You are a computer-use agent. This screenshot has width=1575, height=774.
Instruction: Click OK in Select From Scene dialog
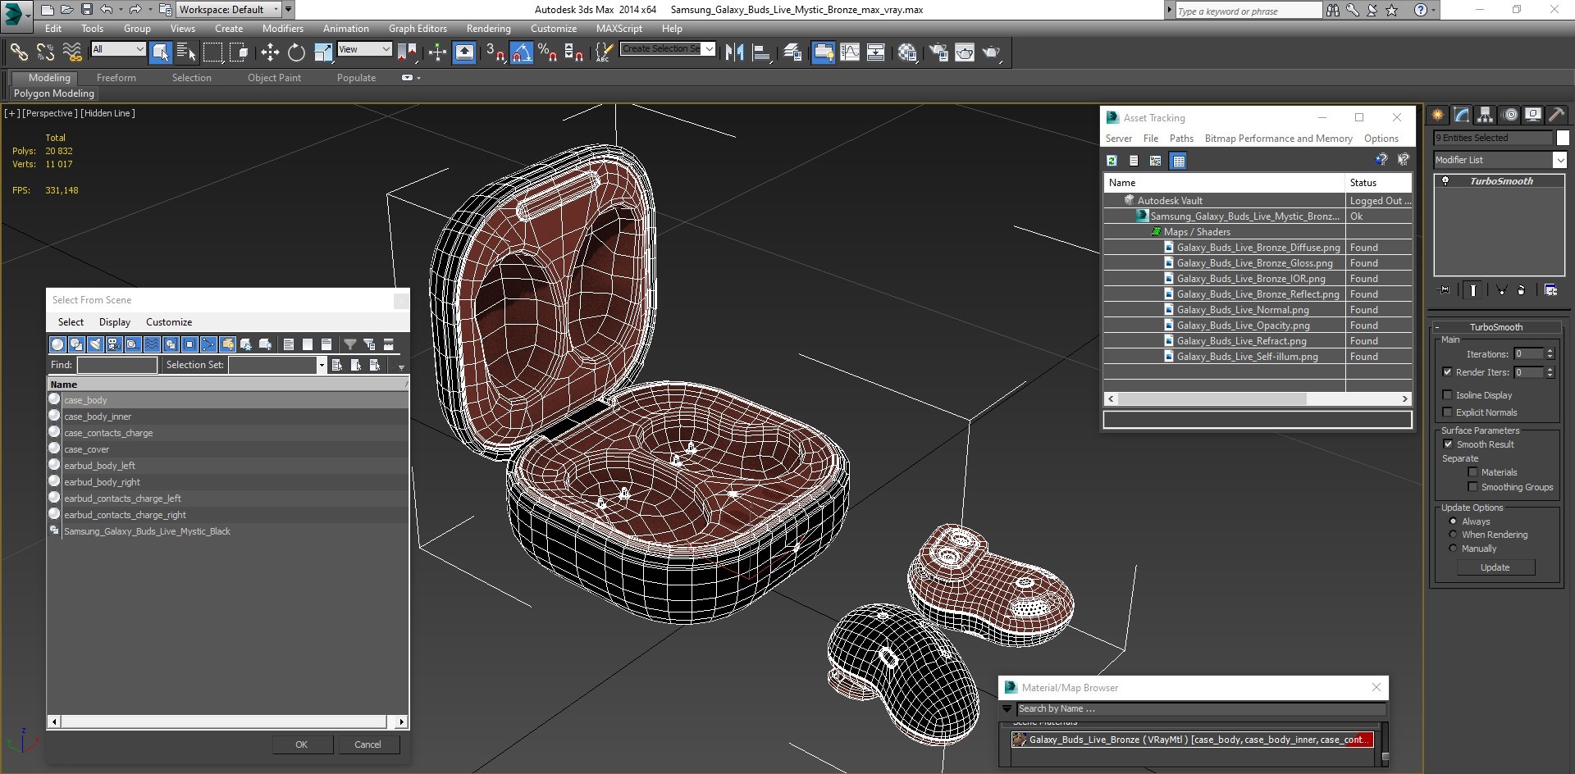(302, 744)
